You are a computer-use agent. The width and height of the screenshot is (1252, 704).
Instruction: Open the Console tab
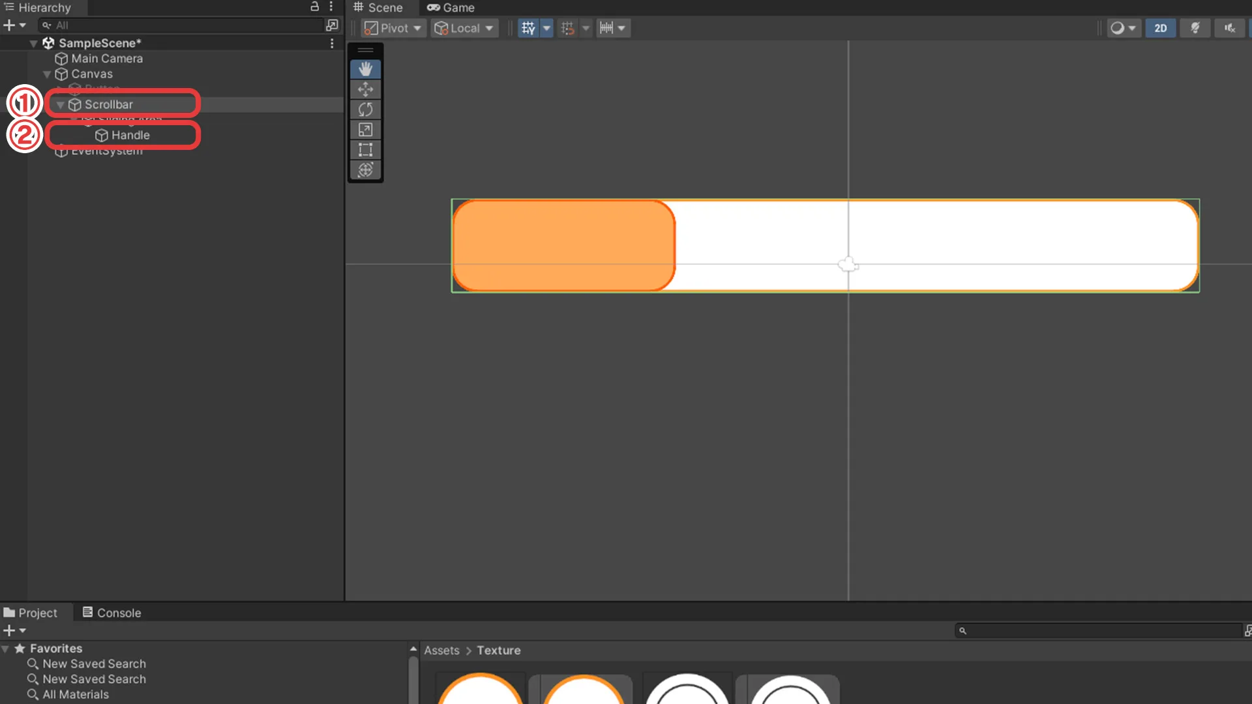tap(112, 613)
